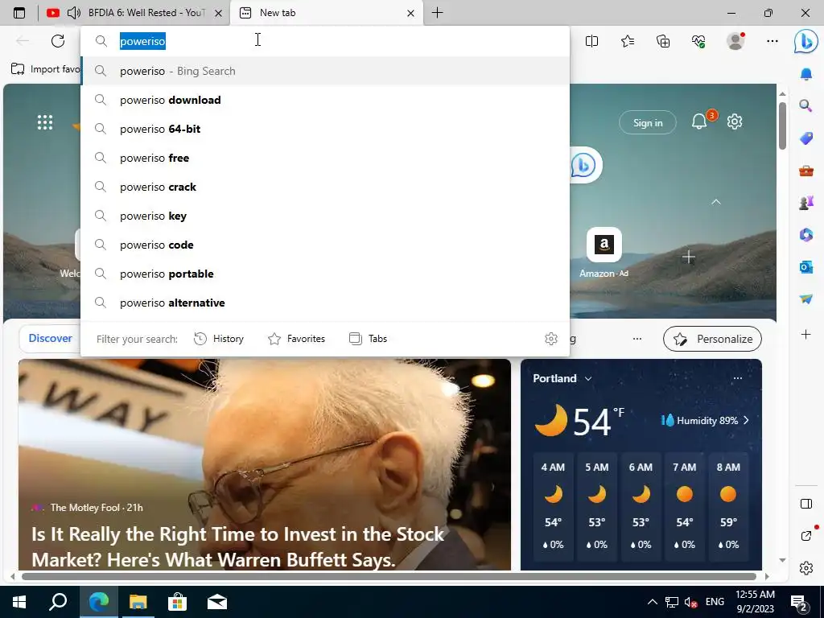Click the vertical page scrollbar thumb
This screenshot has height=618, width=824.
coord(782,126)
